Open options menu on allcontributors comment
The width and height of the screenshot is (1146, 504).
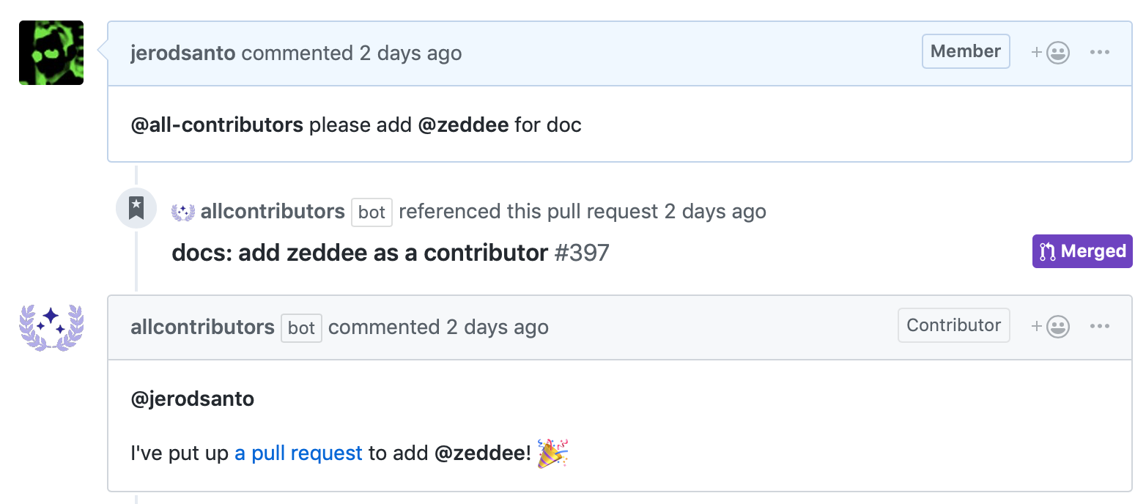pyautogui.click(x=1100, y=327)
